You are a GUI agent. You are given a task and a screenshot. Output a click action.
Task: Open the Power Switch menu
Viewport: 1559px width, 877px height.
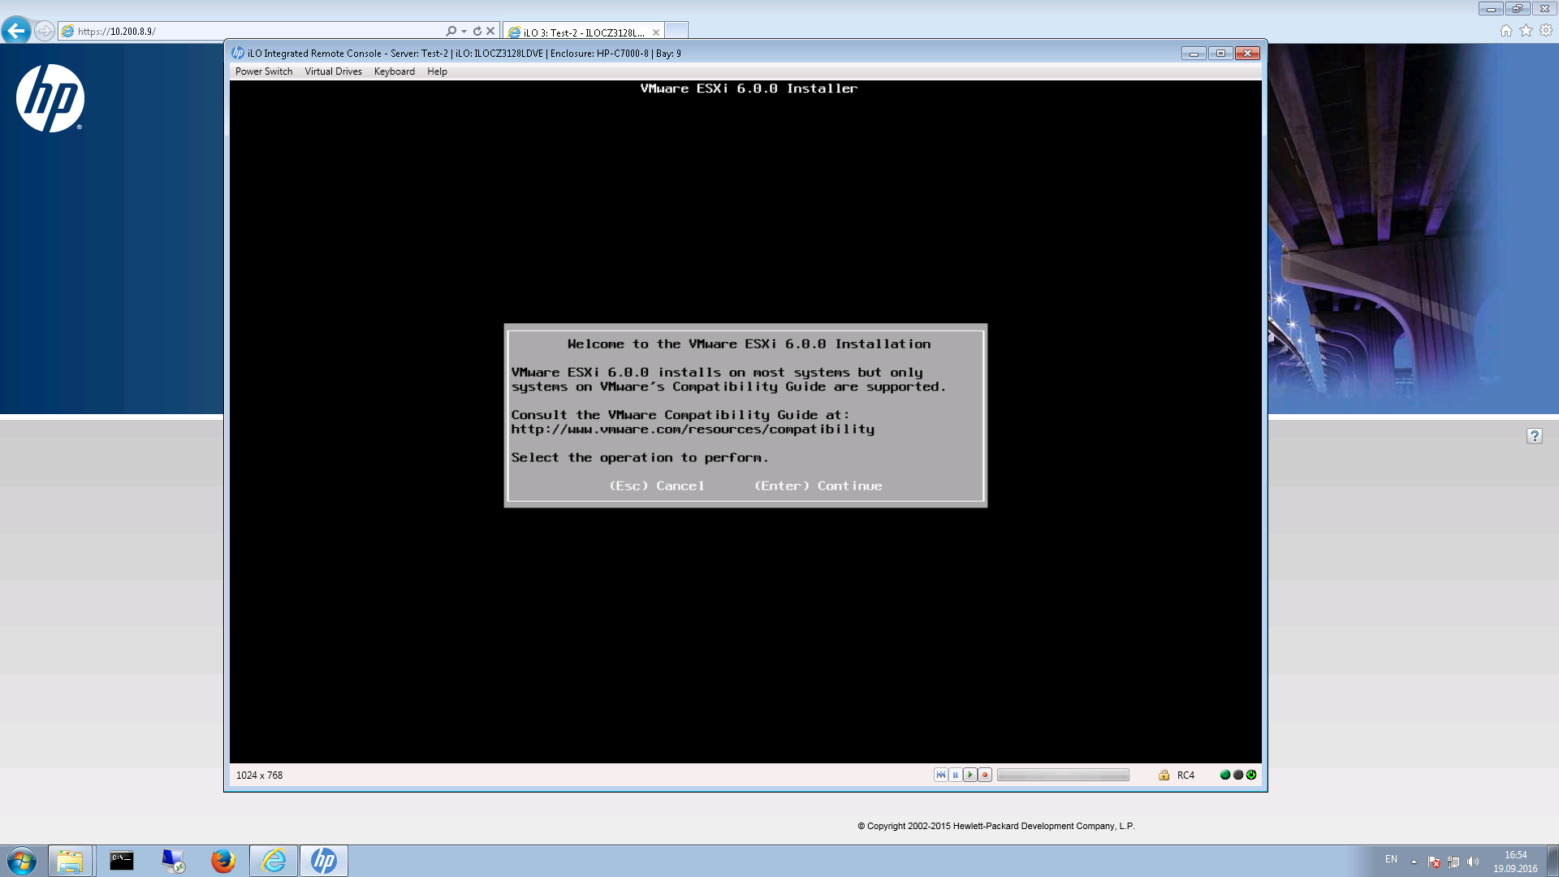click(x=264, y=71)
